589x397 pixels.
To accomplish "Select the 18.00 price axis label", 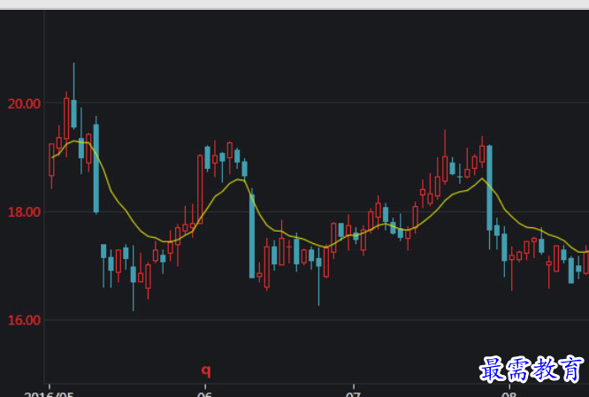I will coord(24,212).
